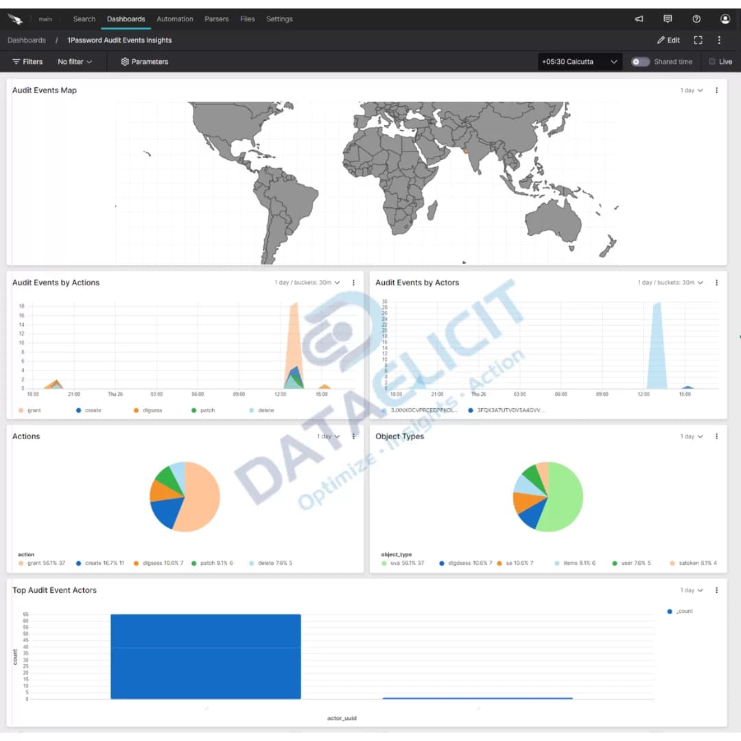The width and height of the screenshot is (741, 741).
Task: Open the Parsers section
Action: click(x=216, y=19)
